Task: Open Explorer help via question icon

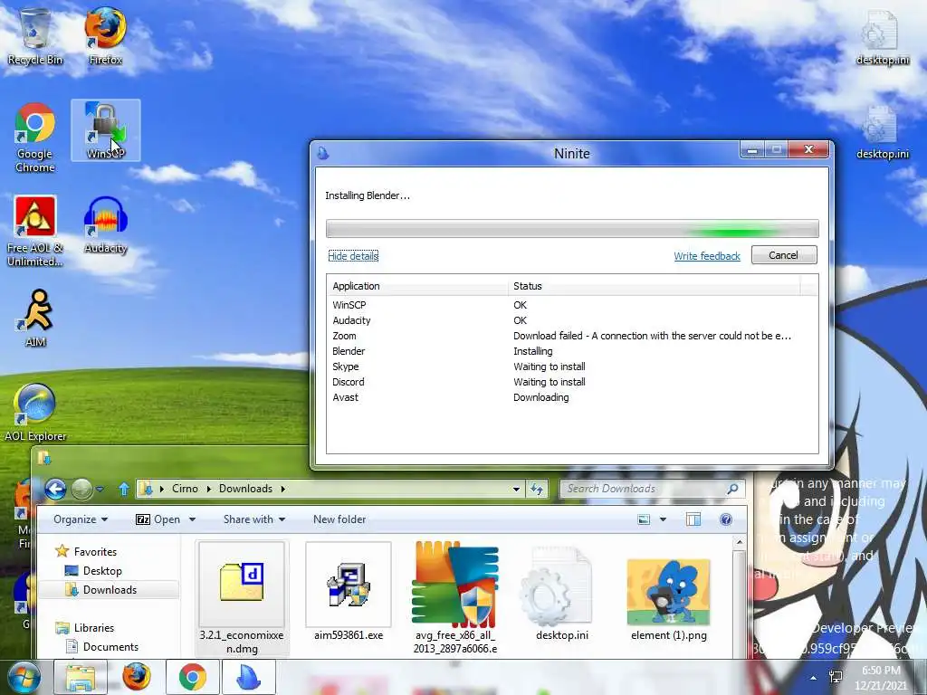Action: tap(726, 519)
